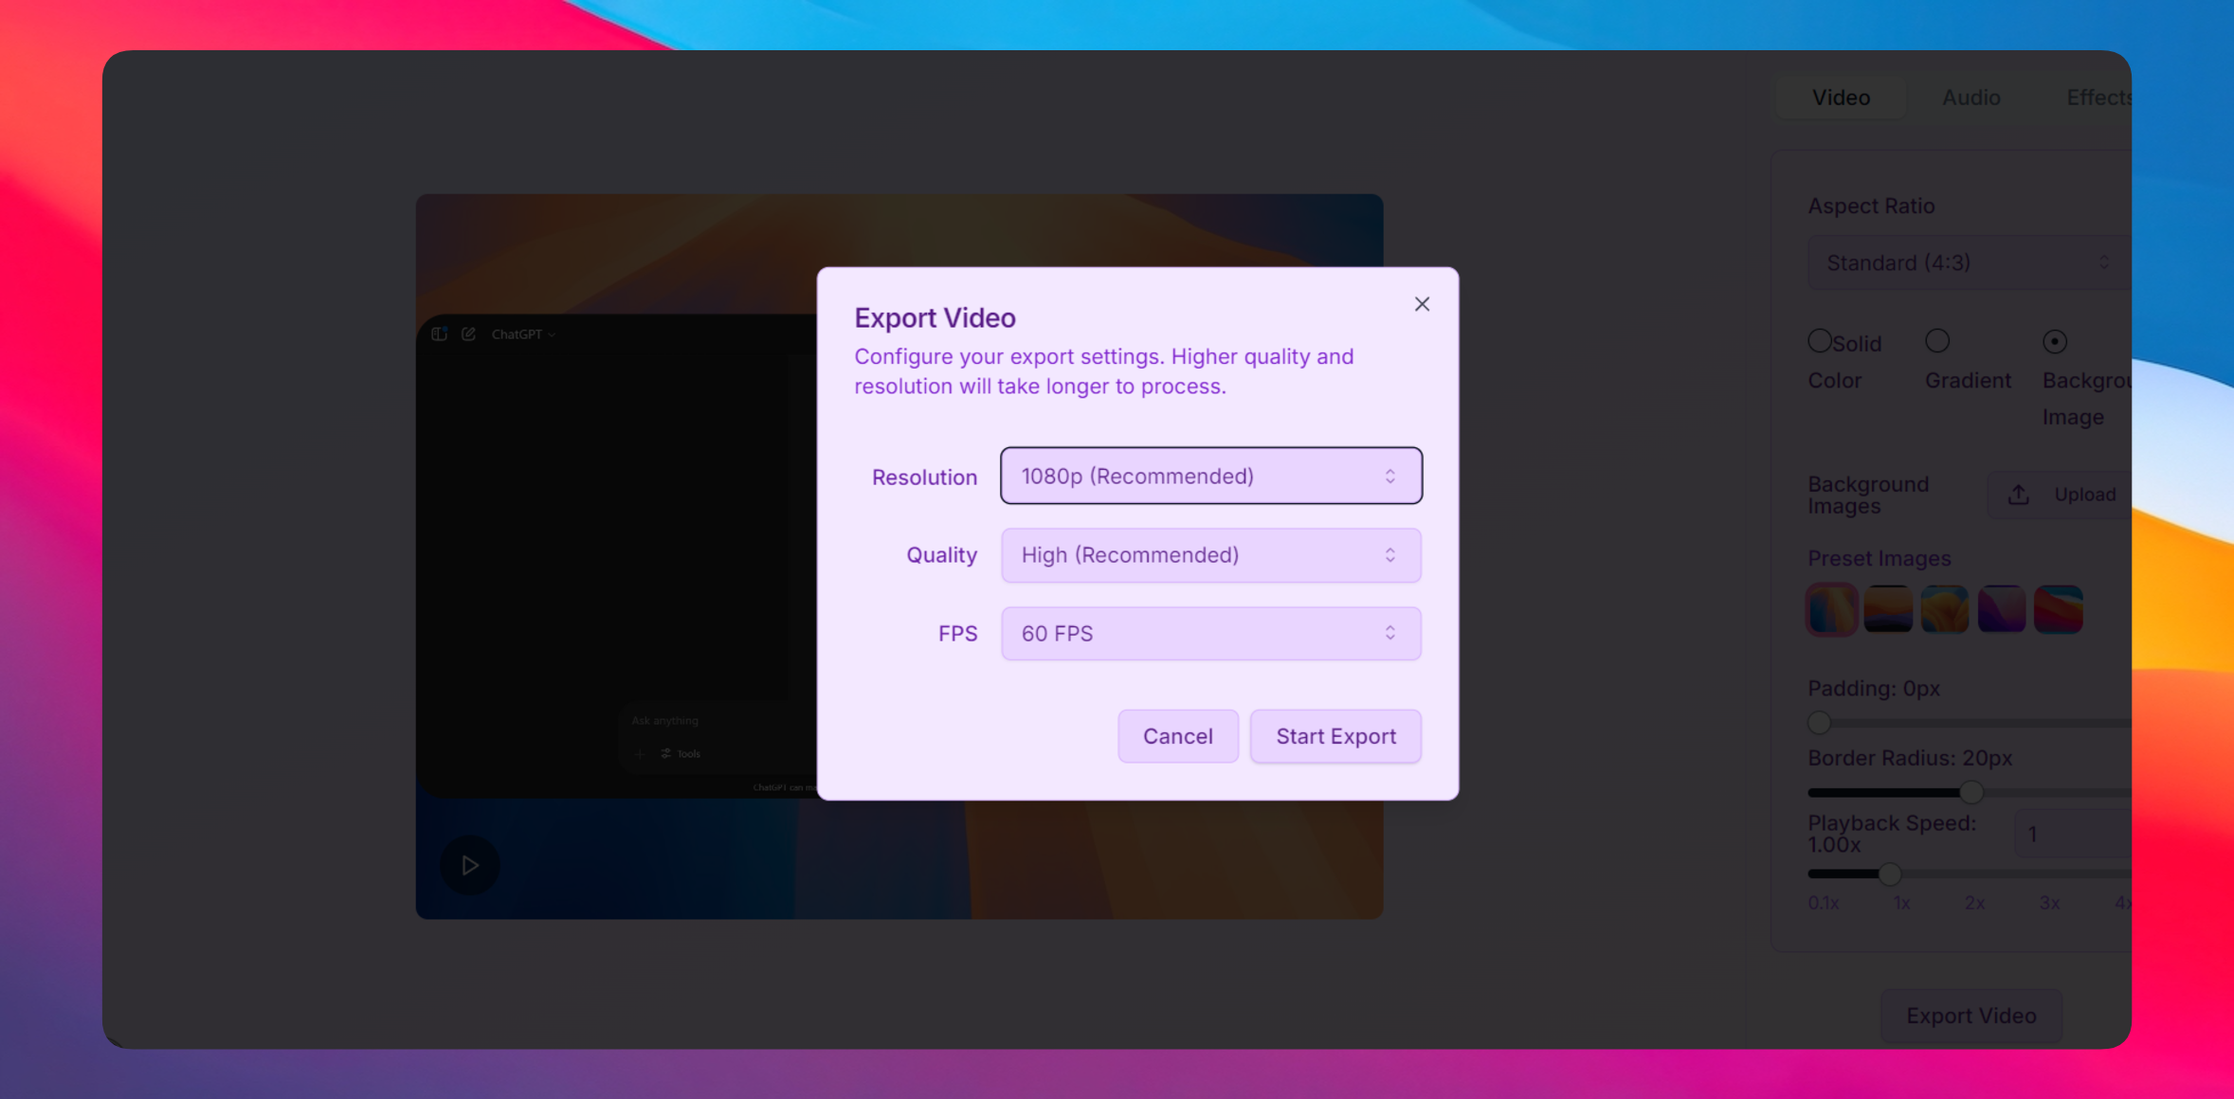
Task: Click the Padding slider handle
Action: [x=1819, y=723]
